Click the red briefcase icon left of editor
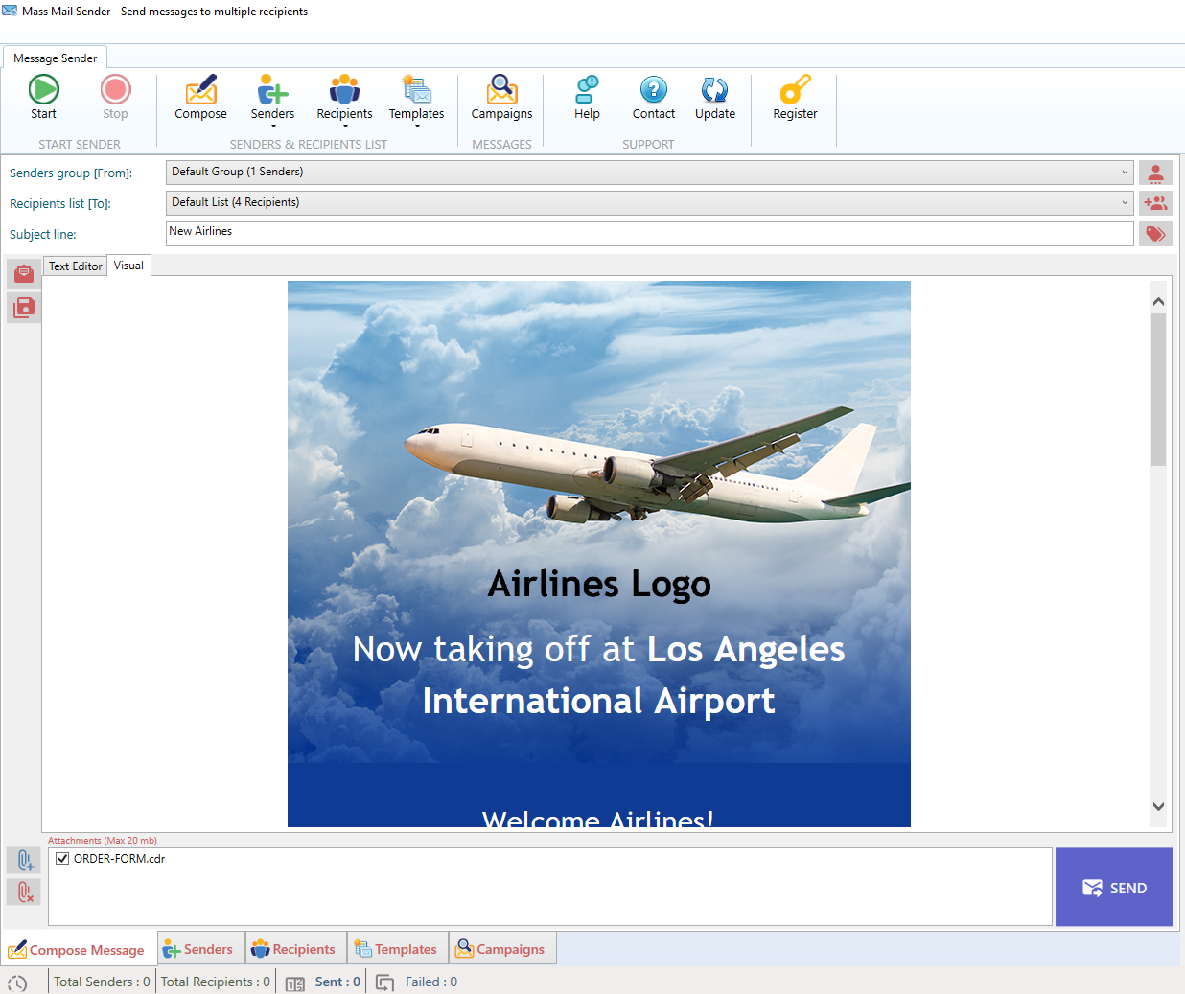 click(24, 274)
